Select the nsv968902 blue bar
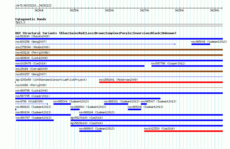This screenshot has height=149, width=230. [75, 109]
